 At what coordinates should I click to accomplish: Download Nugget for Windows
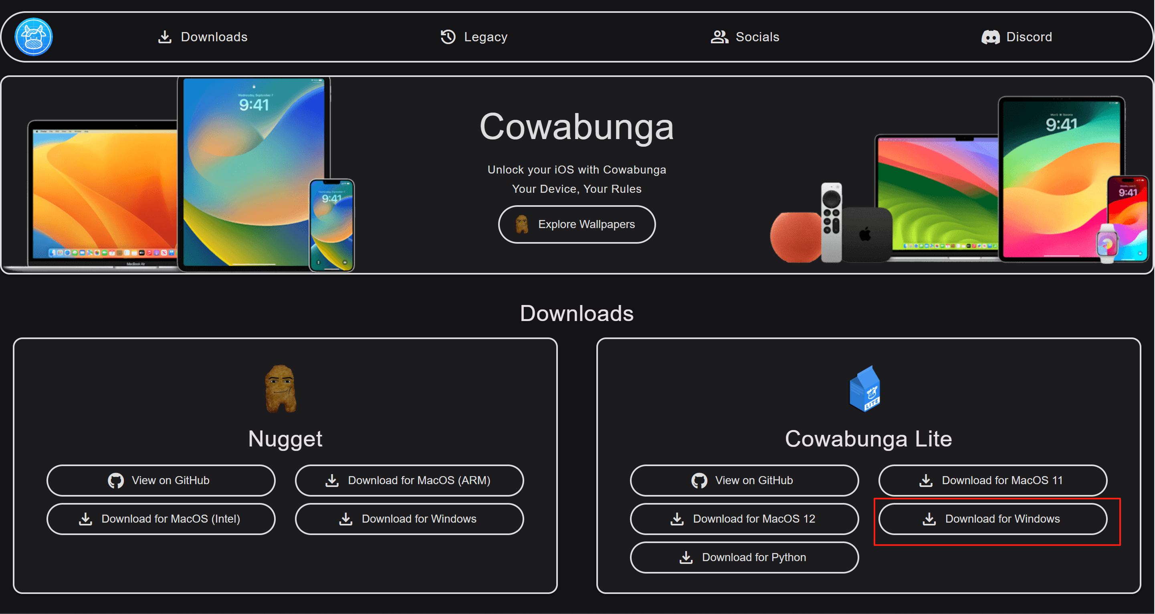tap(409, 519)
